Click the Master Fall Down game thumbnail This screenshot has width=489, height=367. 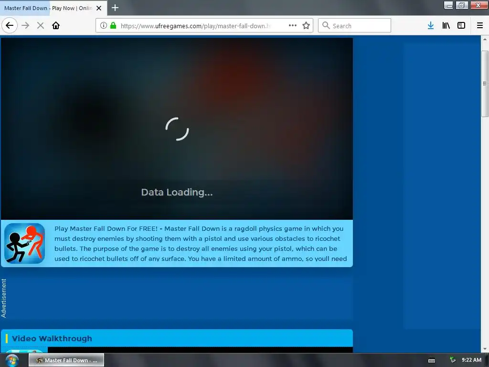pos(25,243)
